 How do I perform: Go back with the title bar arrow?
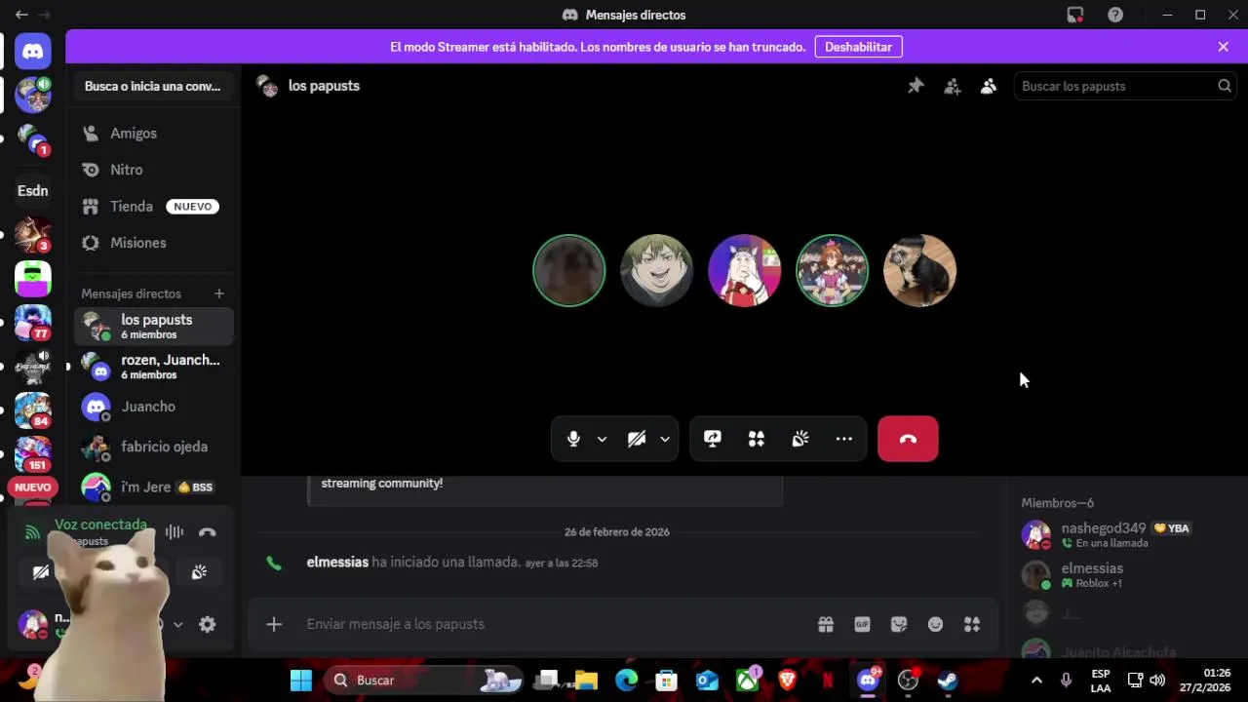[x=21, y=15]
